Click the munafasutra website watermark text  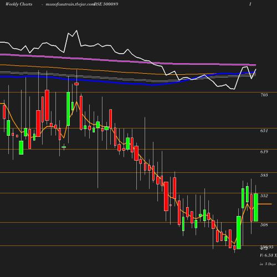click(x=70, y=4)
